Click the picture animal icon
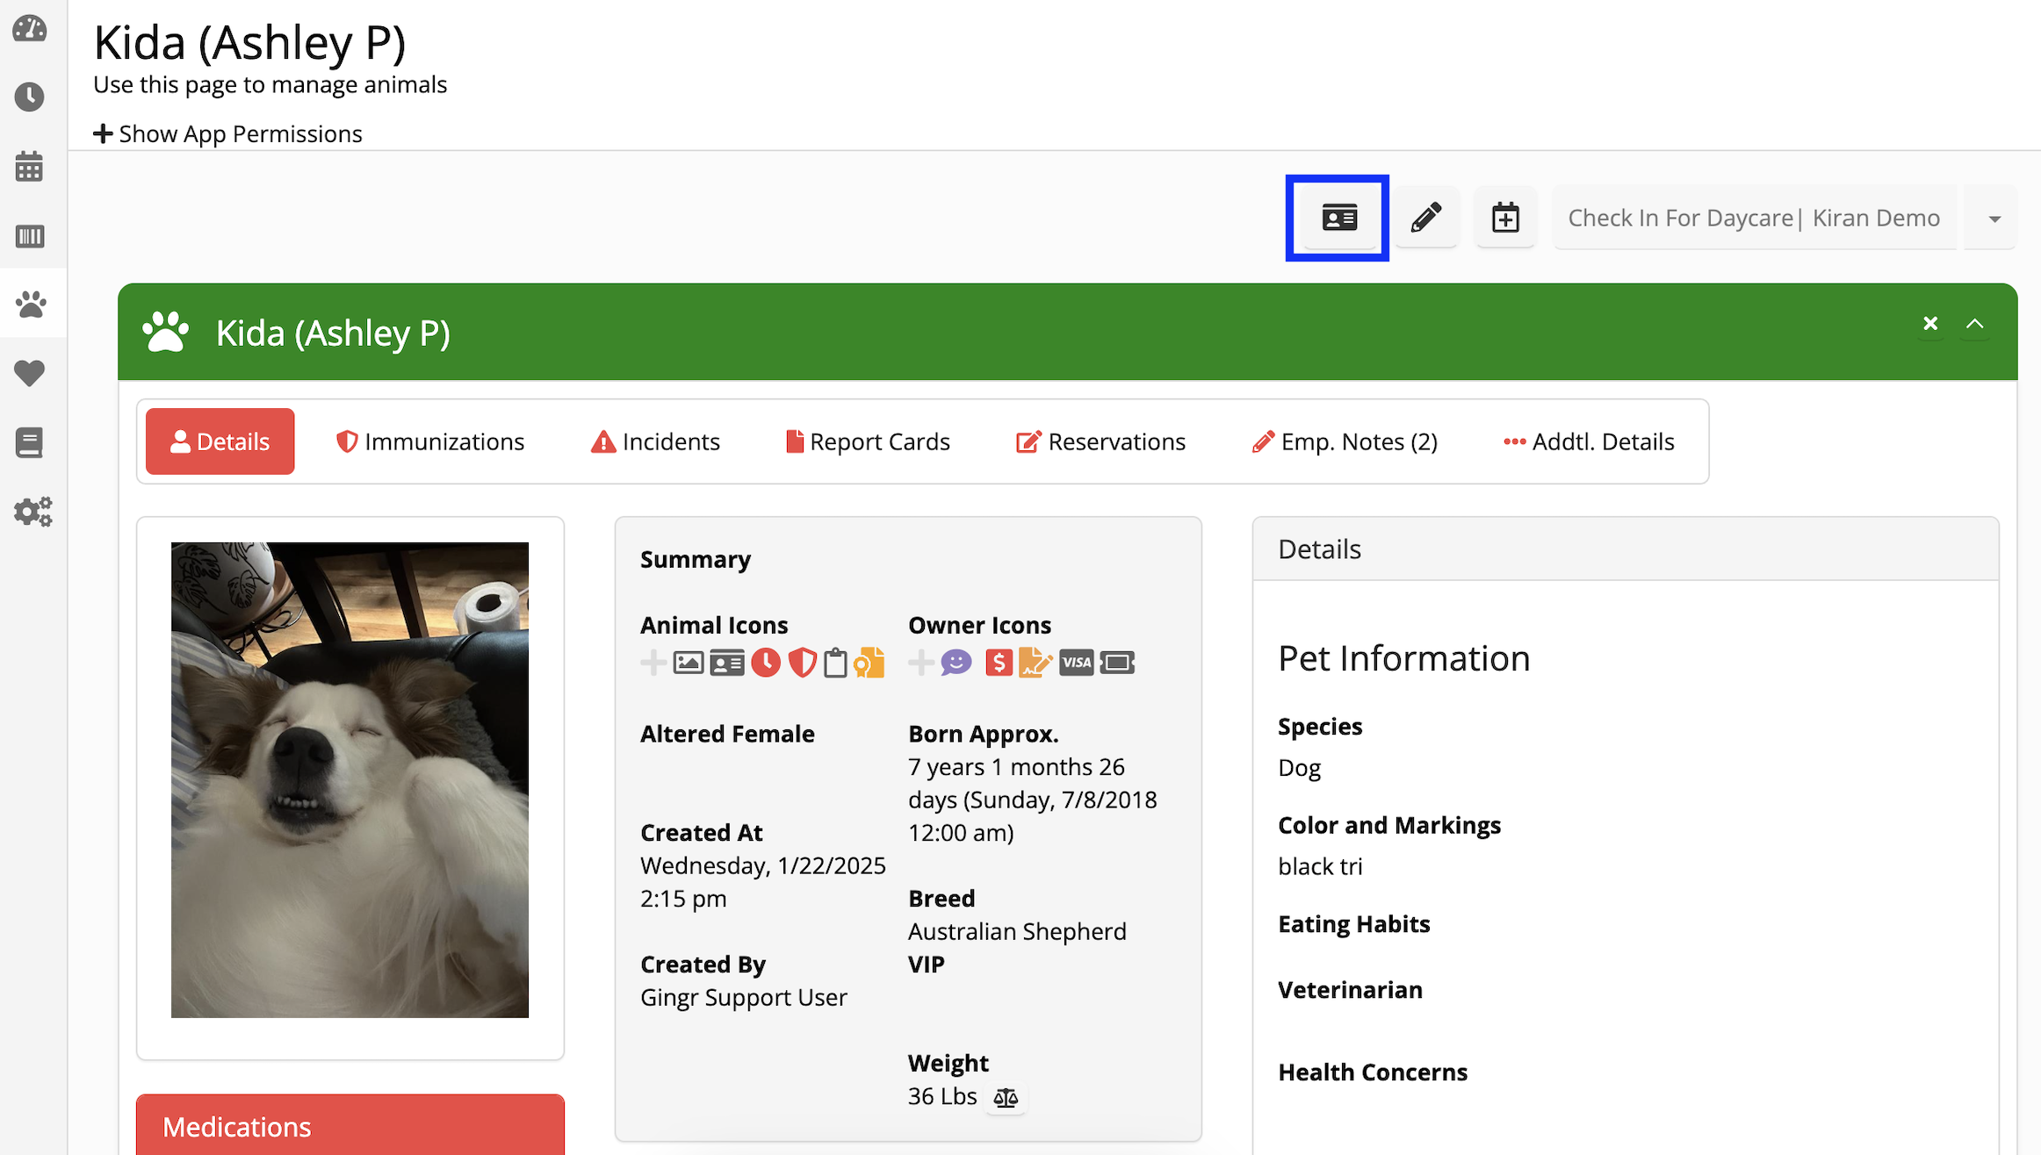 (688, 663)
